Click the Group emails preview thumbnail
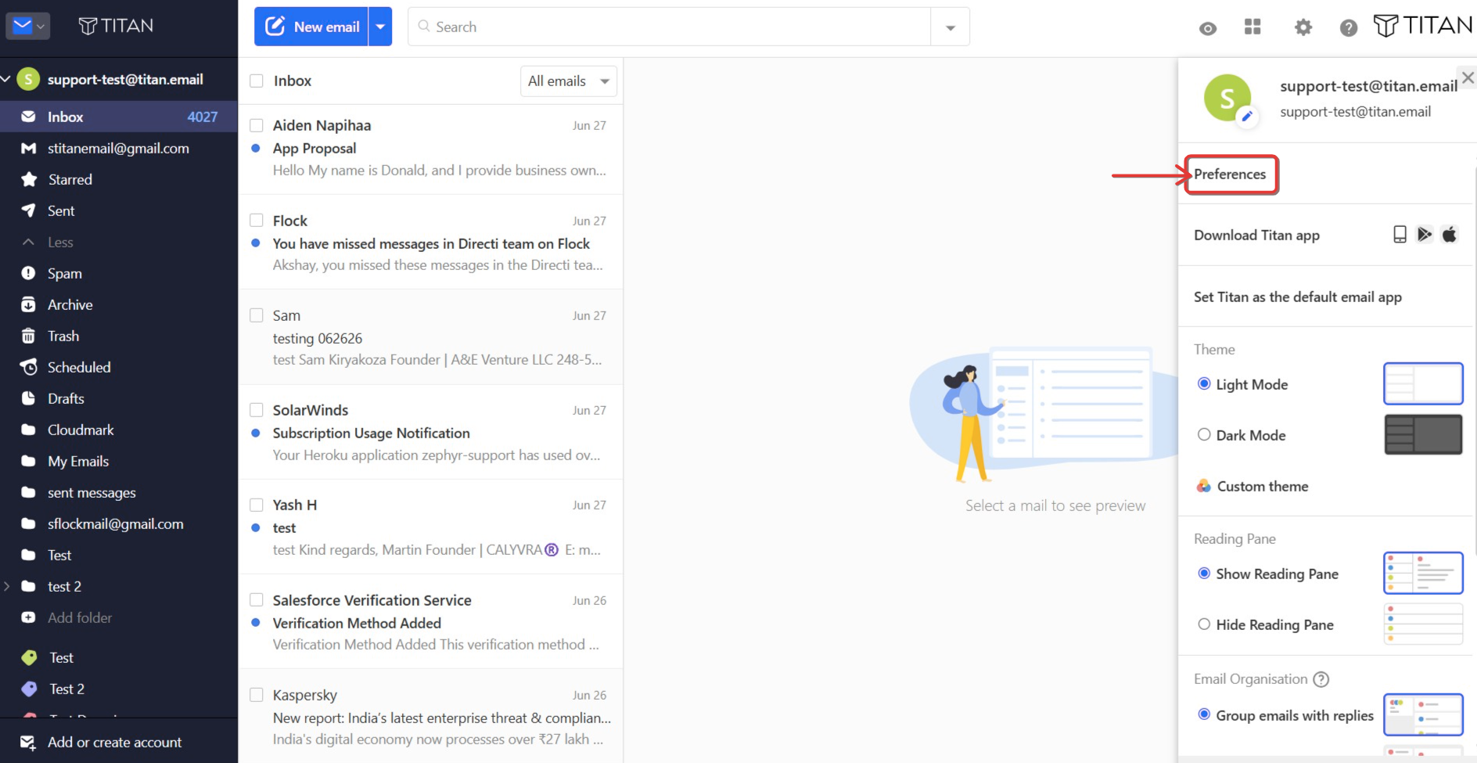Screen dimensions: 1477x763 [1423, 714]
